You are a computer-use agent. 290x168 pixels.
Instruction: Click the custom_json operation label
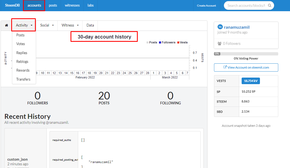click(x=17, y=159)
